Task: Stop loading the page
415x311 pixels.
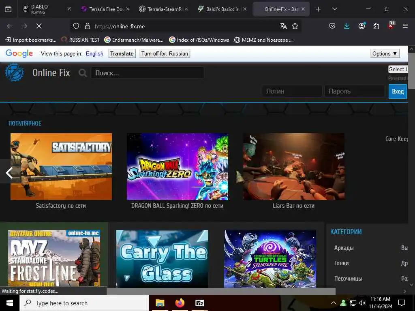Action: [x=39, y=26]
